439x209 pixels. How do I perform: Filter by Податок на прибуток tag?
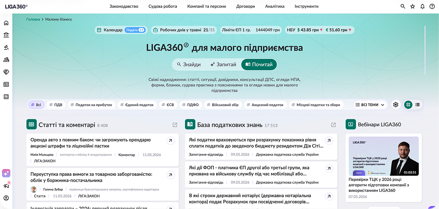pos(91,105)
